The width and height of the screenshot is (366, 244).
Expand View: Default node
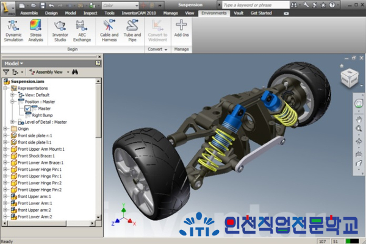click(12, 95)
